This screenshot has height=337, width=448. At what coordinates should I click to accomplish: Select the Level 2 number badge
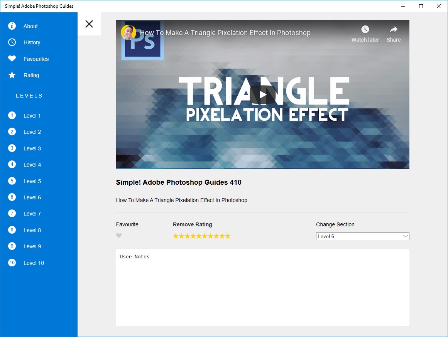pos(12,131)
